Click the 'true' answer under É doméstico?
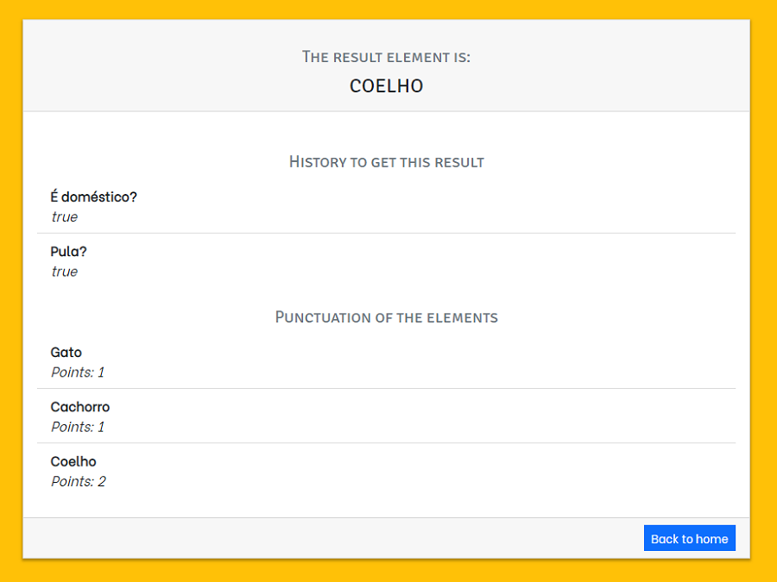This screenshot has height=582, width=777. coord(64,217)
